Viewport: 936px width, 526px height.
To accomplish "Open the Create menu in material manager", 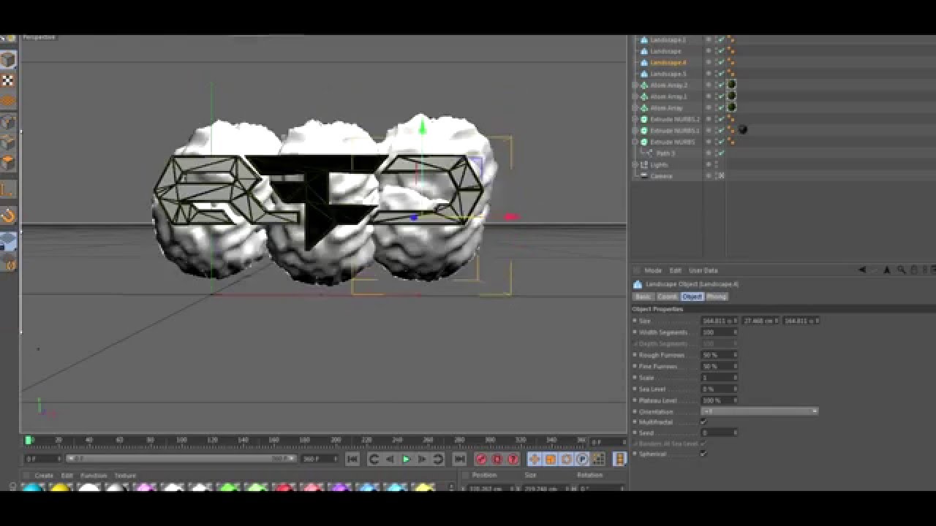I will (44, 476).
